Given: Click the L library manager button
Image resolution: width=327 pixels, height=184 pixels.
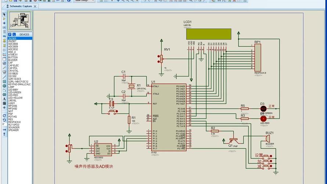Looking at the screenshot, I should [x=14, y=35].
